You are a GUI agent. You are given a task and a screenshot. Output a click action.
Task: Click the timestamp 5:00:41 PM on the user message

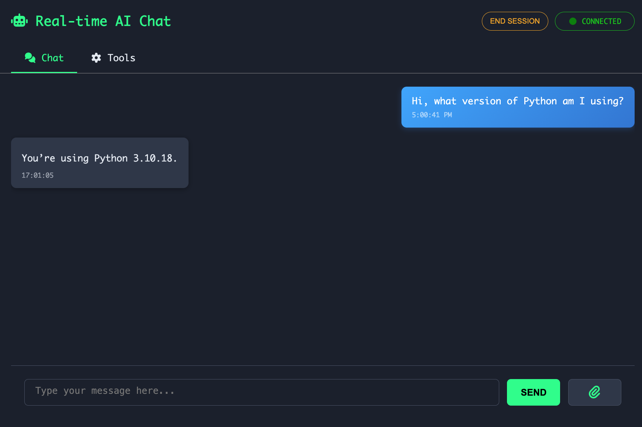(432, 115)
